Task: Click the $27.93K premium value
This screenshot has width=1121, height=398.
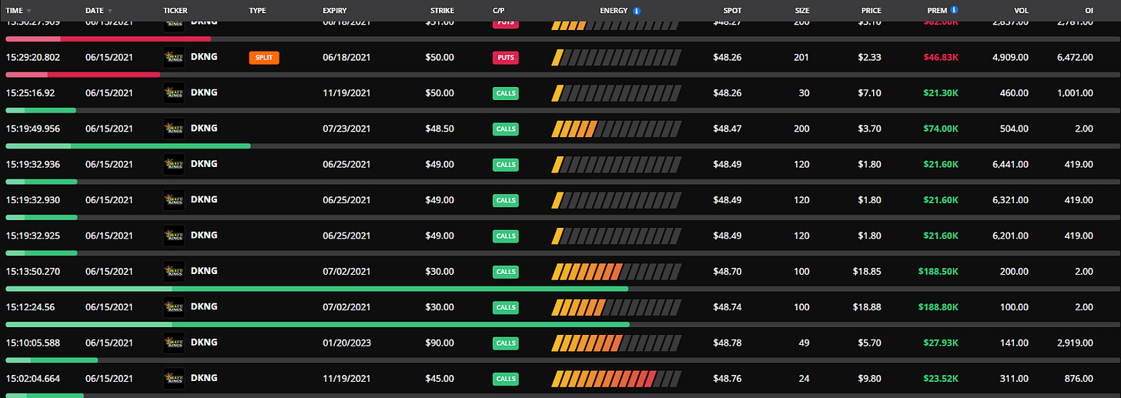Action: (942, 343)
